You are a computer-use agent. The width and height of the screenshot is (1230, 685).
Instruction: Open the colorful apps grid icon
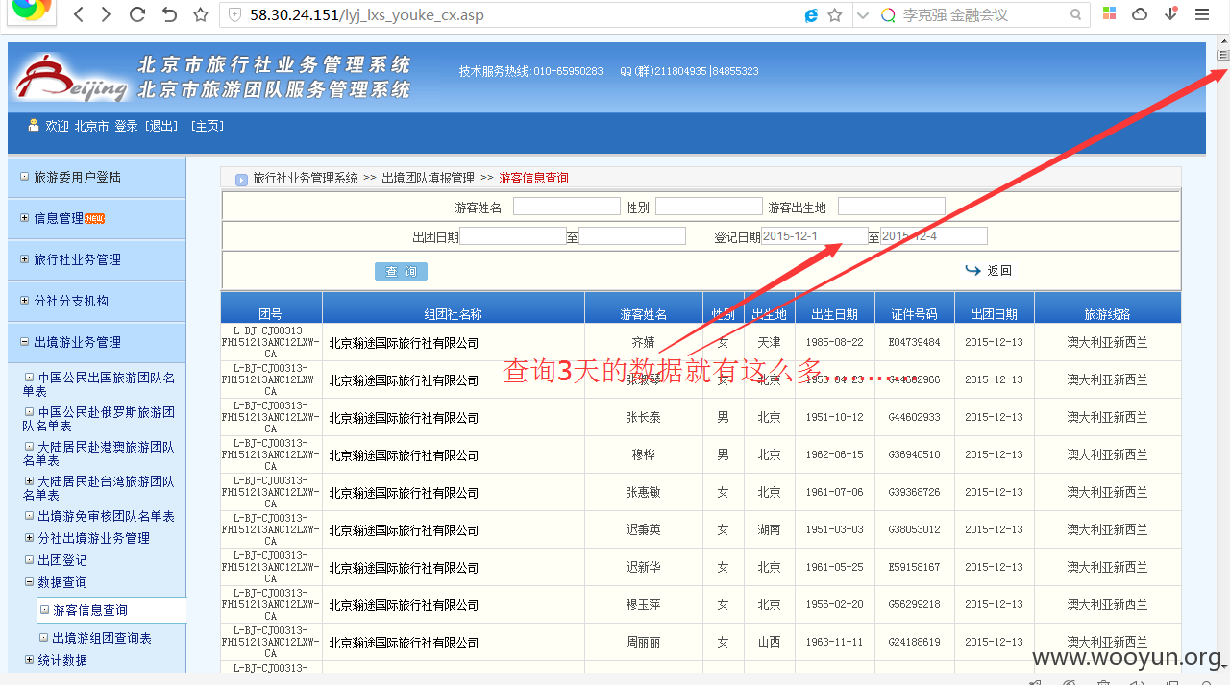(1109, 14)
